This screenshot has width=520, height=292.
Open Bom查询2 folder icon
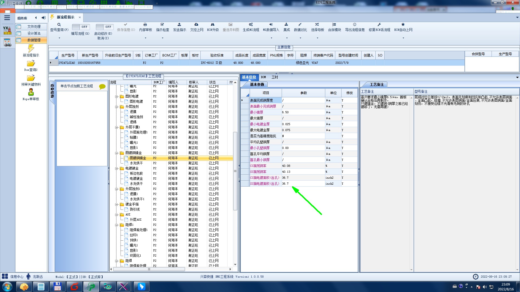point(31,64)
